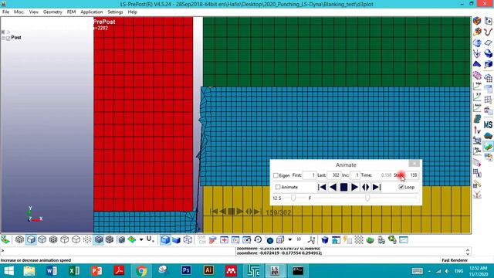Open the Geometry menu

(52, 12)
